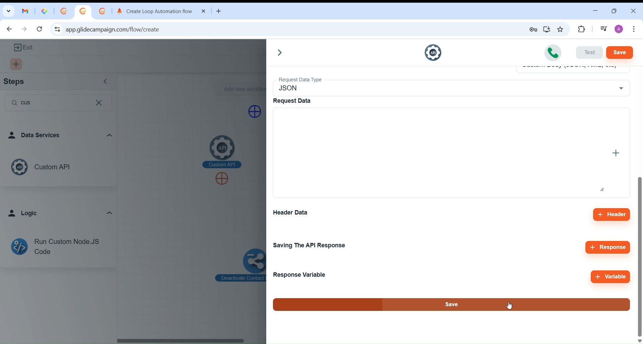Click the red plus connector below Custom API node
Viewport: 643px width, 344px height.
pos(222,179)
